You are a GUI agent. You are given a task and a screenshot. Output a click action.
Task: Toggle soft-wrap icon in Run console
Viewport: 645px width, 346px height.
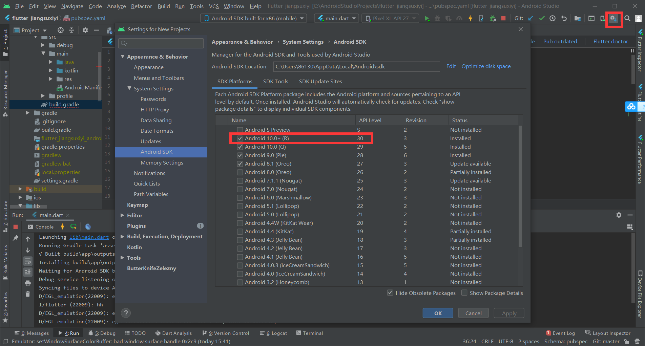point(28,261)
